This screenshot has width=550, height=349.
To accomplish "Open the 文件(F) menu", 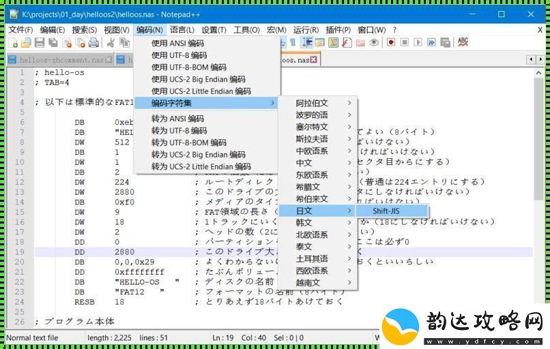I will pos(20,30).
